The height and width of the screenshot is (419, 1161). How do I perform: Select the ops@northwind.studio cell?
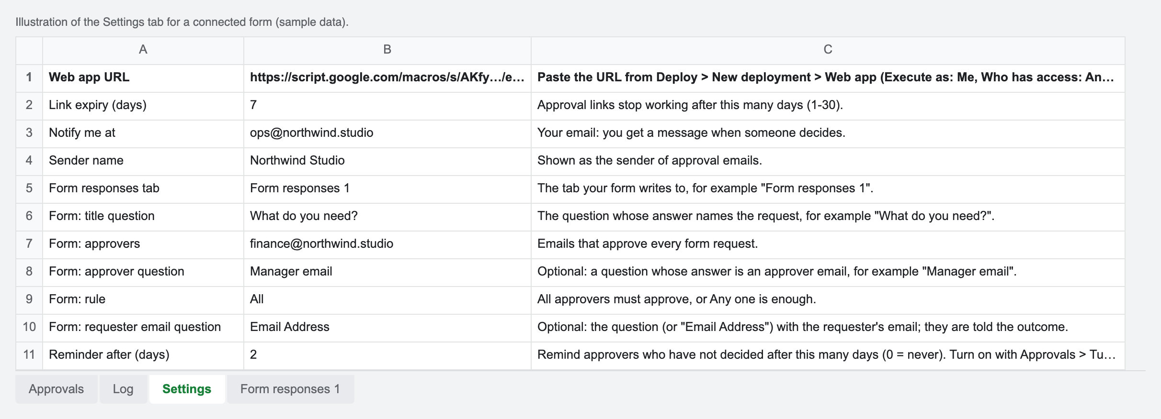tap(387, 133)
